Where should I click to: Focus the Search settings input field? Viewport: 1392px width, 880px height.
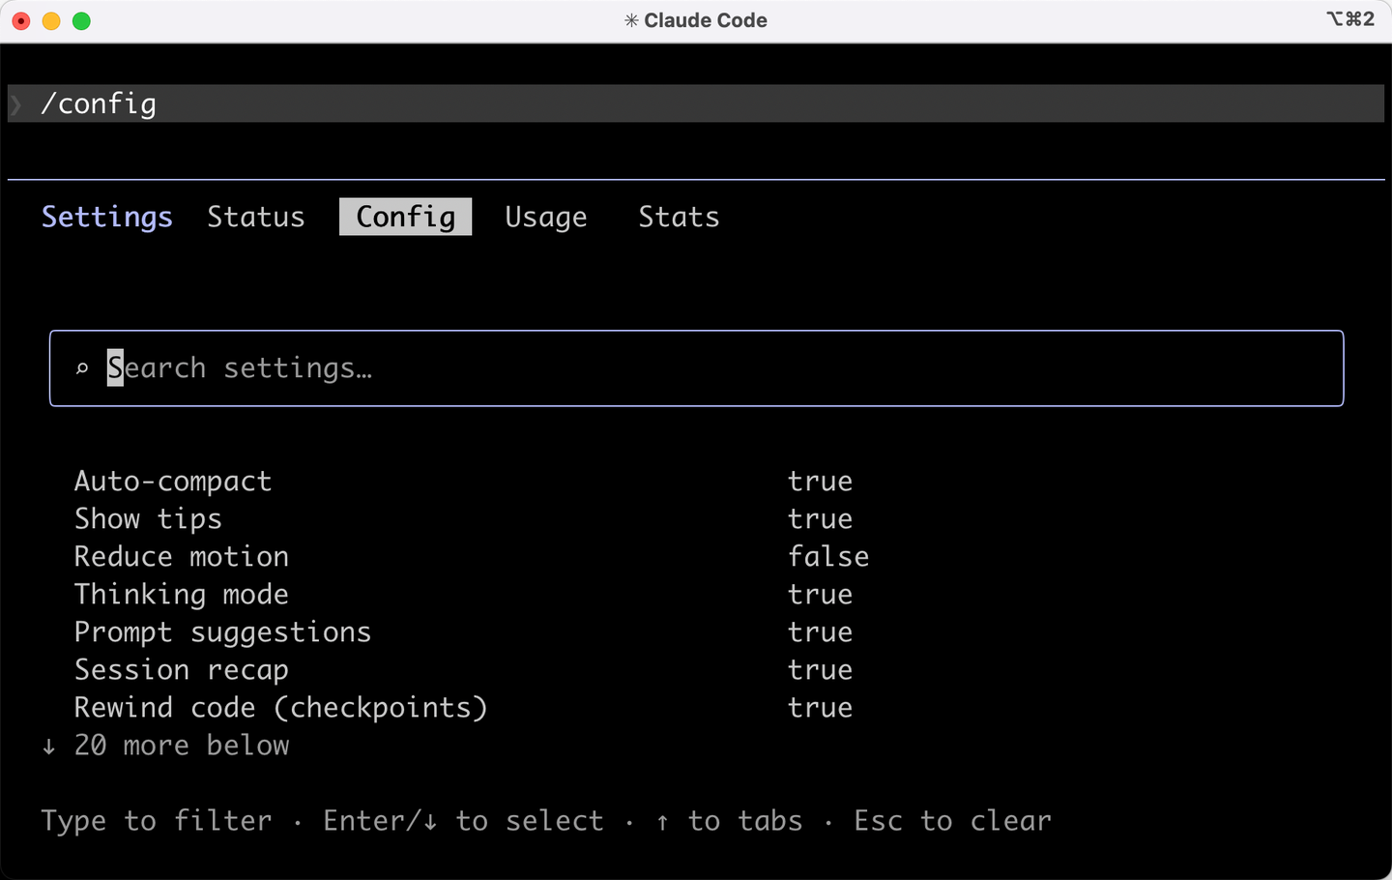tap(696, 368)
